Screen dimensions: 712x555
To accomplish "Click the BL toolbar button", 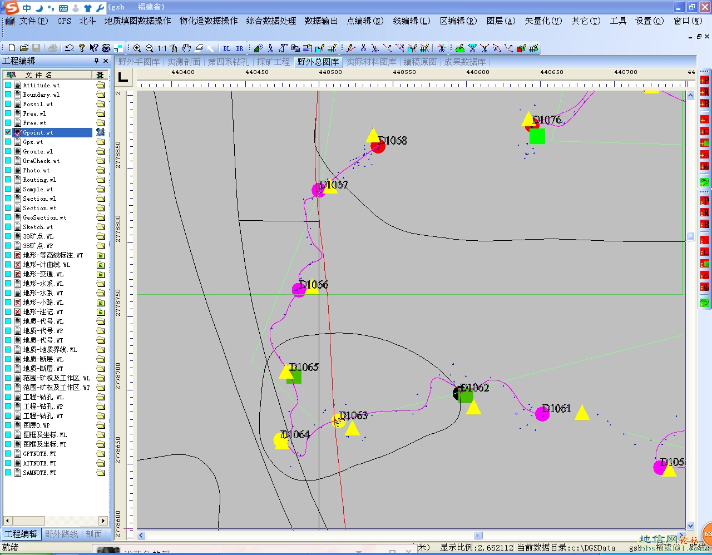I will tap(227, 48).
